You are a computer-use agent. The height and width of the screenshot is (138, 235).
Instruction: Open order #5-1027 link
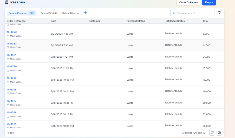pos(12,101)
